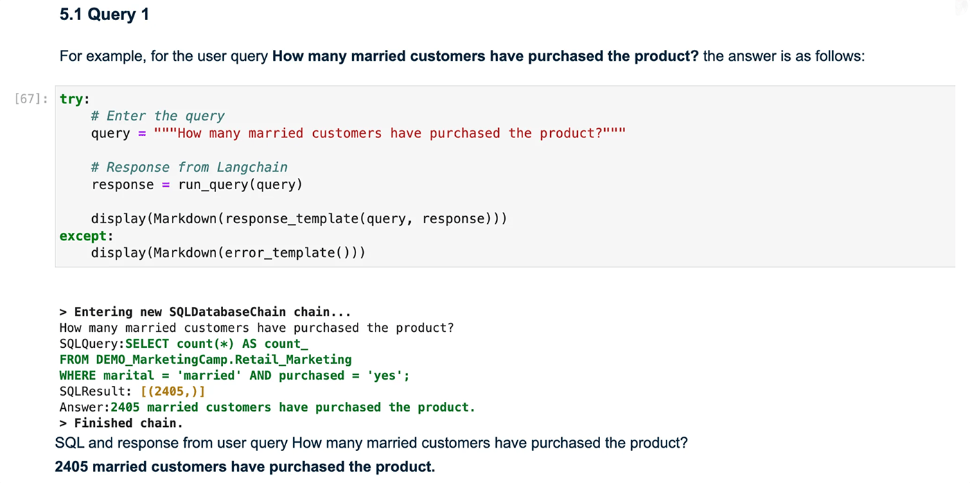Select the [67] cell execution prompt

pyautogui.click(x=31, y=99)
